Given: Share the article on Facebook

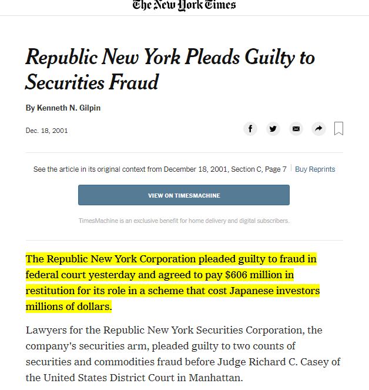Looking at the screenshot, I should click(x=250, y=129).
